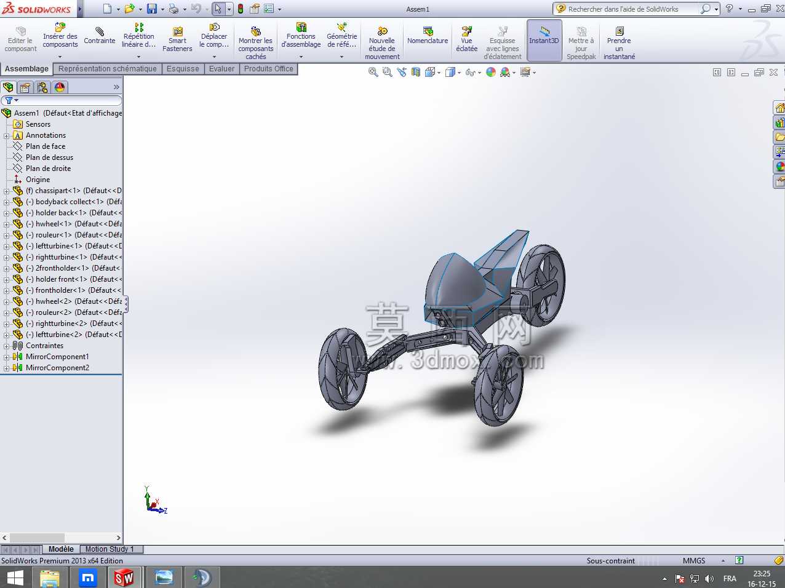
Task: Select Plan de droite in tree
Action: [48, 169]
